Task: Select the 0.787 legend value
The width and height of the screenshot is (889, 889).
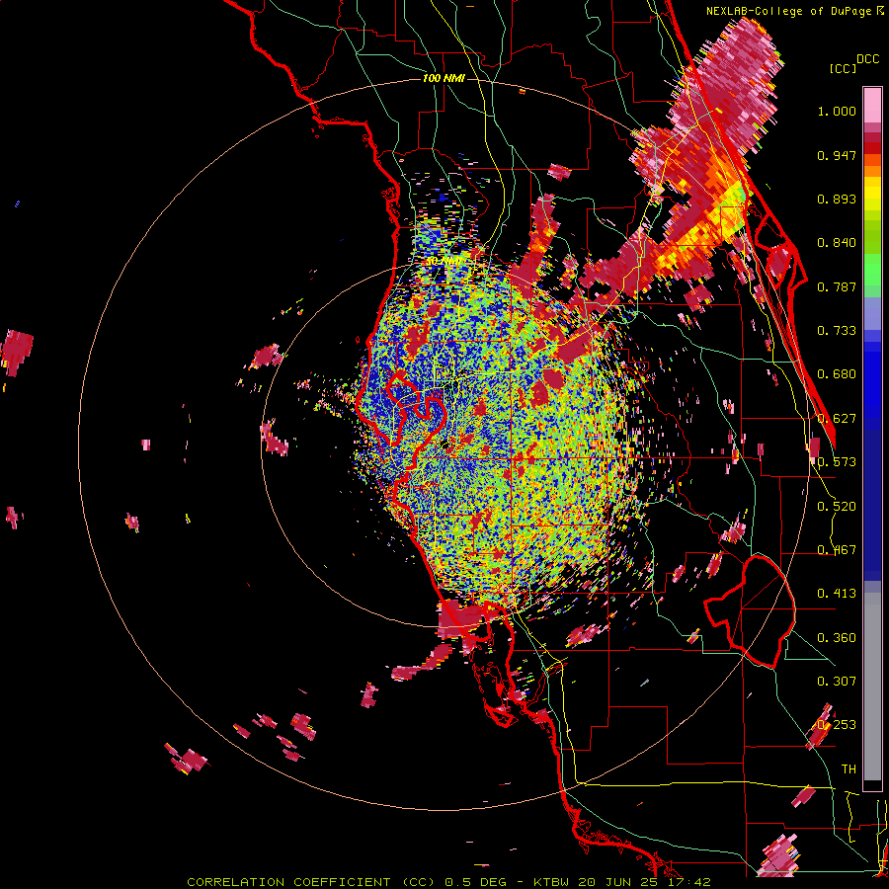Action: coord(837,286)
